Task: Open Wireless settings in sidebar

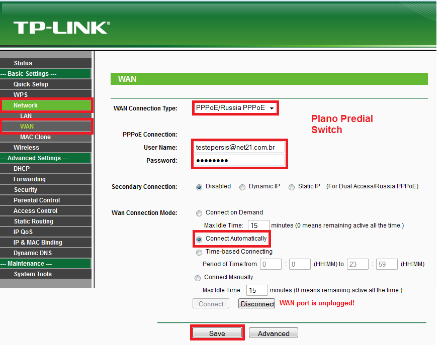Action: (x=46, y=148)
